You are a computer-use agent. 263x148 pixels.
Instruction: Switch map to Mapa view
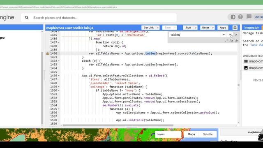[x=191, y=134]
